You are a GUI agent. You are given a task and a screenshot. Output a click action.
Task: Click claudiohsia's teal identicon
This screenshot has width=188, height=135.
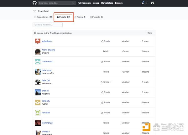tap(38, 62)
